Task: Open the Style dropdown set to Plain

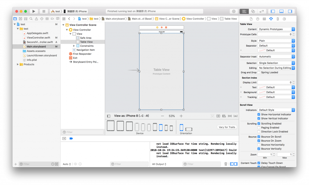Action: 276,41
